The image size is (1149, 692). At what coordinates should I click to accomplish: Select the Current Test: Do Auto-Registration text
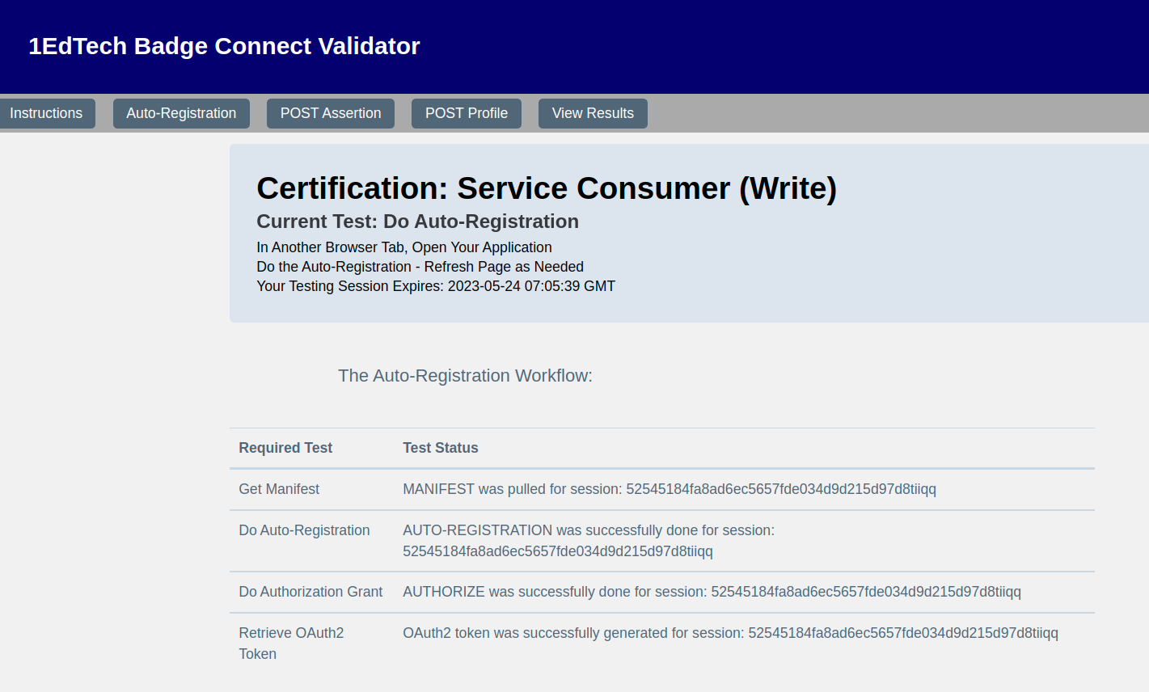(x=417, y=222)
